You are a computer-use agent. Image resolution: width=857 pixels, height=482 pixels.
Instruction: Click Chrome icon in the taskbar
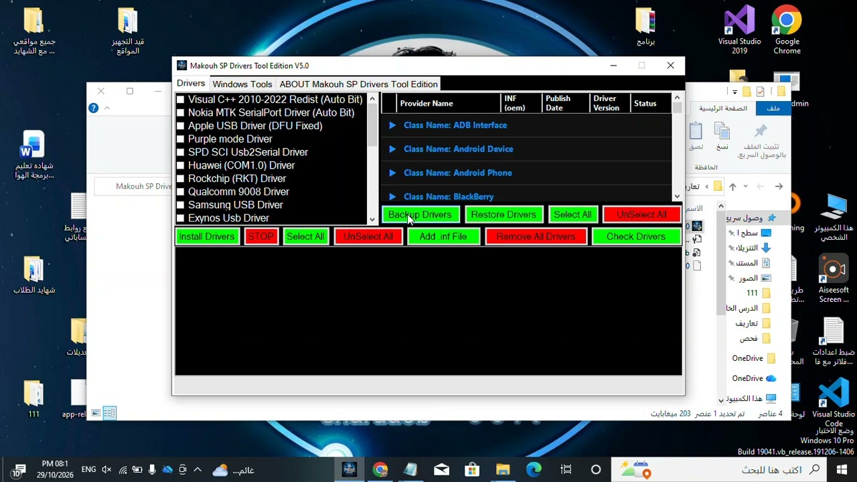point(380,470)
